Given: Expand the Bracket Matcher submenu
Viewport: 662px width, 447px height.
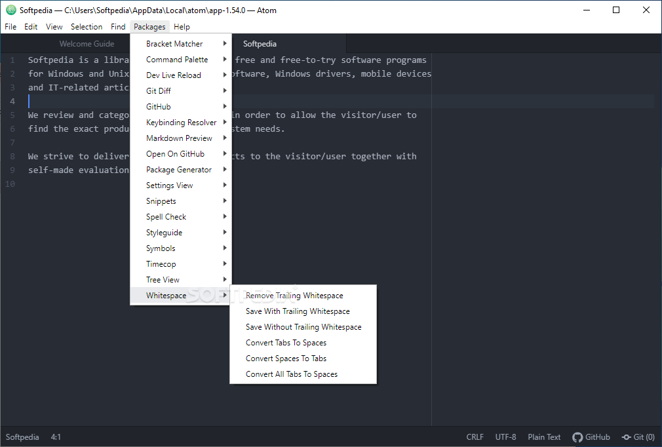Looking at the screenshot, I should pos(181,43).
